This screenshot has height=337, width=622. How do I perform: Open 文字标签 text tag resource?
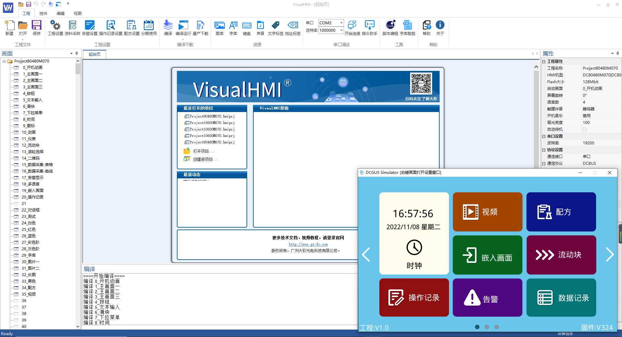pos(276,28)
